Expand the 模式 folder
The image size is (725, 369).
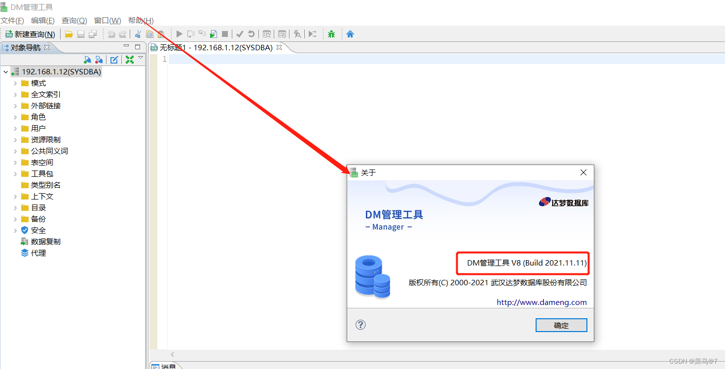15,83
